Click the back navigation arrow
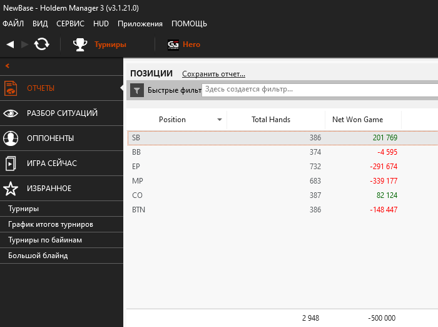 (10, 44)
